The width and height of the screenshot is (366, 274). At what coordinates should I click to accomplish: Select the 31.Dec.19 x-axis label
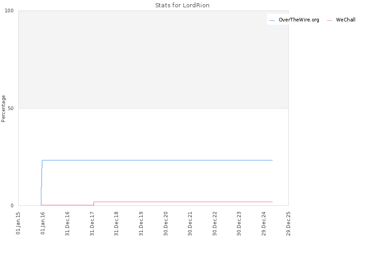141,224
